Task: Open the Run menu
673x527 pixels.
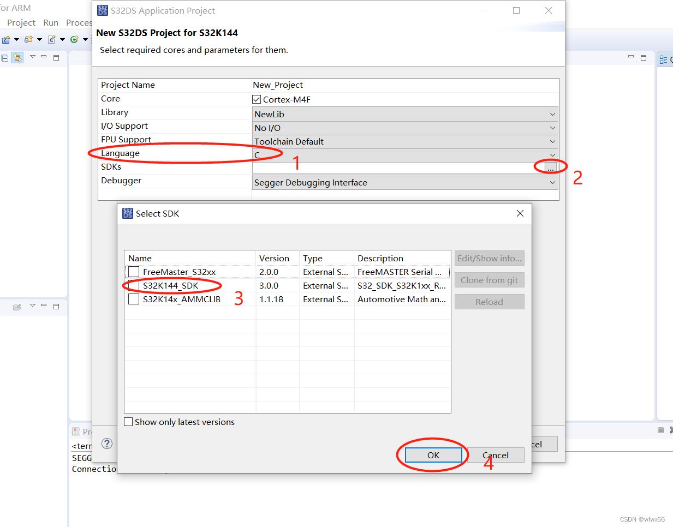Action: pos(51,22)
